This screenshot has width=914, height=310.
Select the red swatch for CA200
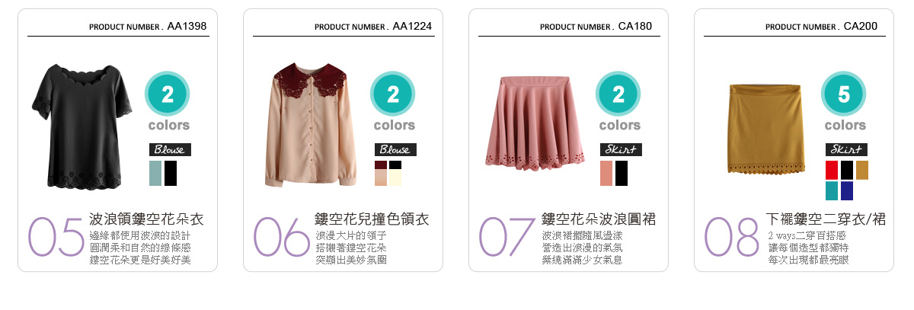pos(832,170)
